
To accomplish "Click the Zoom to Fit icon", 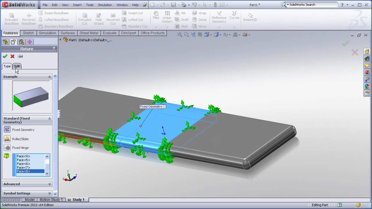I will [180, 35].
